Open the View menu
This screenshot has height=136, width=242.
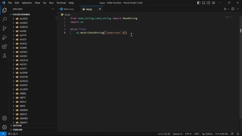[37, 3]
